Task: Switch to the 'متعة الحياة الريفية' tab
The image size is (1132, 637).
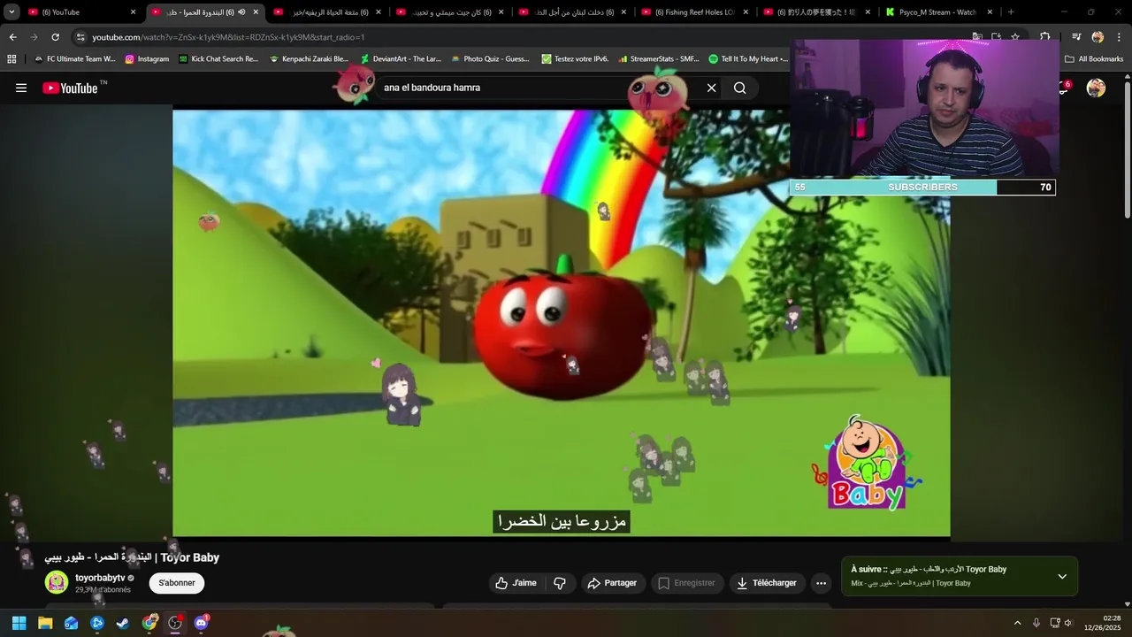Action: pyautogui.click(x=327, y=12)
